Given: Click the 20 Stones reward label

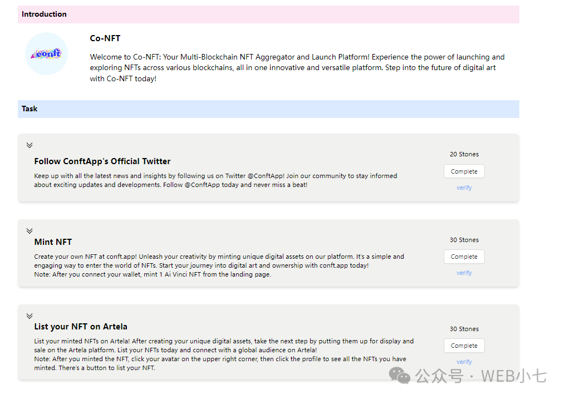Looking at the screenshot, I should coord(464,154).
